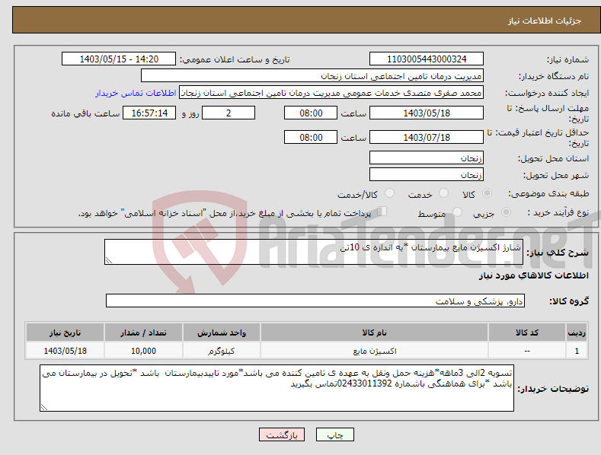Select the کالا/خدمت radio button
The height and width of the screenshot is (455, 601).
[389, 193]
